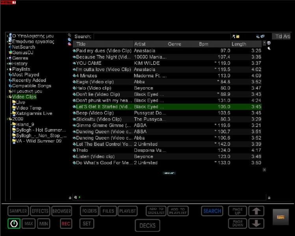The height and width of the screenshot is (236, 295).
Task: Click the globe icon right of Length column
Action: 269,43
